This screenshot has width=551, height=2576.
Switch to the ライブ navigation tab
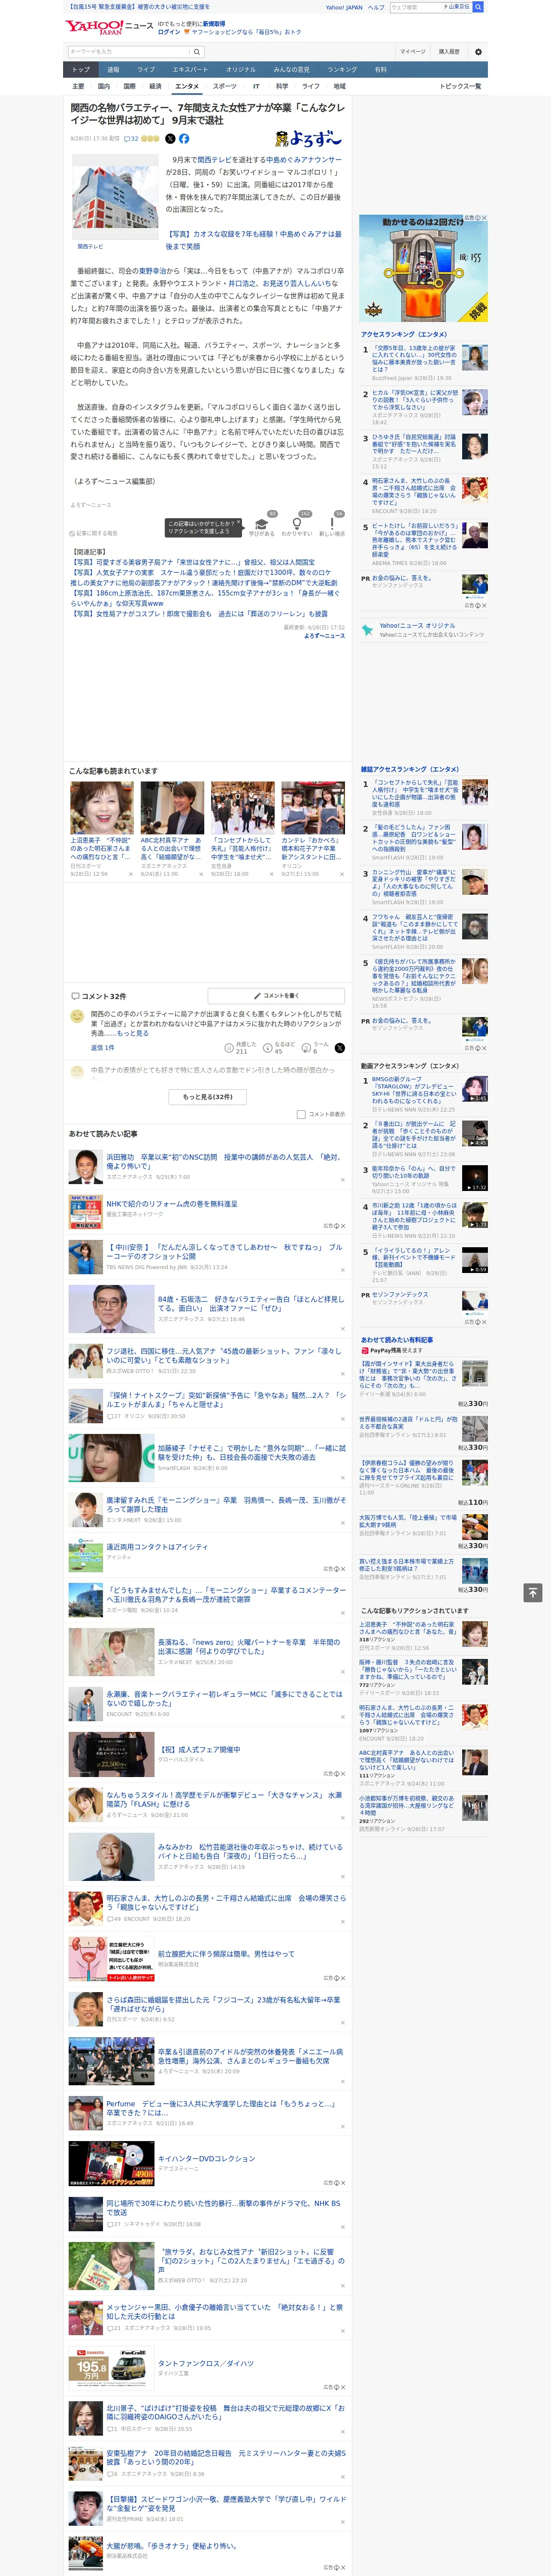[x=146, y=70]
